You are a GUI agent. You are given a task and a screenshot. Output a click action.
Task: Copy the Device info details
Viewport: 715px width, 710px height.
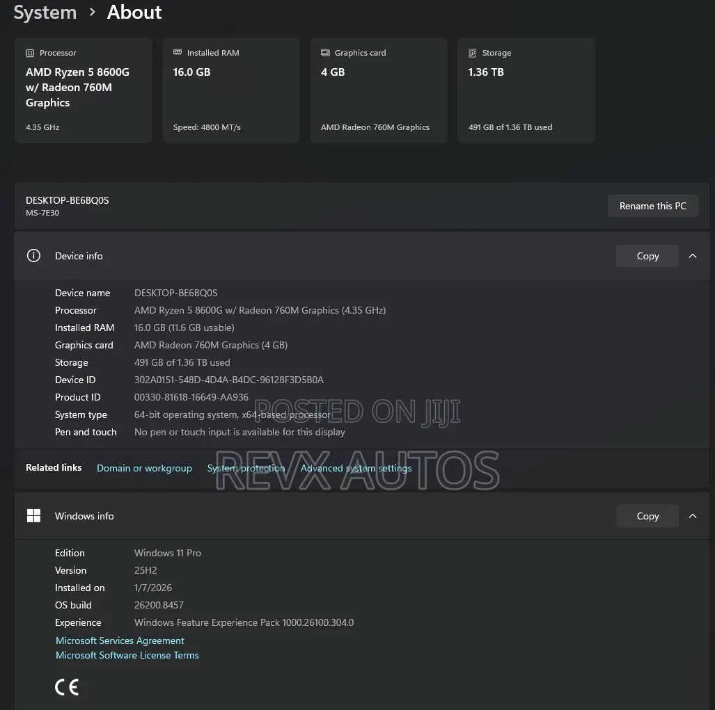[x=647, y=256]
